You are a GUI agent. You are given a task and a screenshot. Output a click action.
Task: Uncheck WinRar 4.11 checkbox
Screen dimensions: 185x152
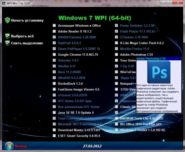click(x=54, y=66)
